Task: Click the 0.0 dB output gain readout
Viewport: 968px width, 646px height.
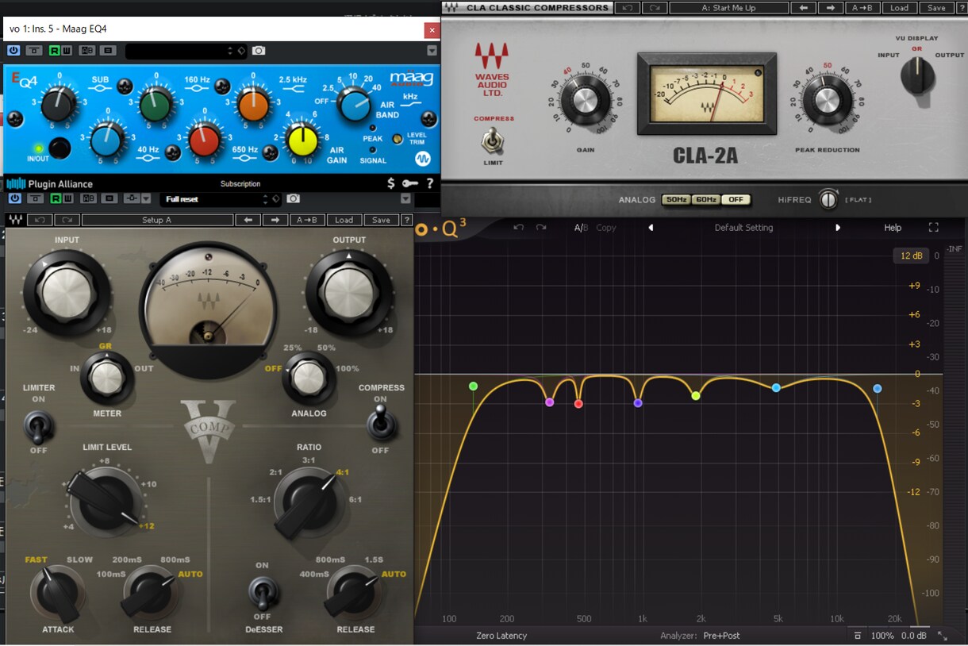Action: 914,636
